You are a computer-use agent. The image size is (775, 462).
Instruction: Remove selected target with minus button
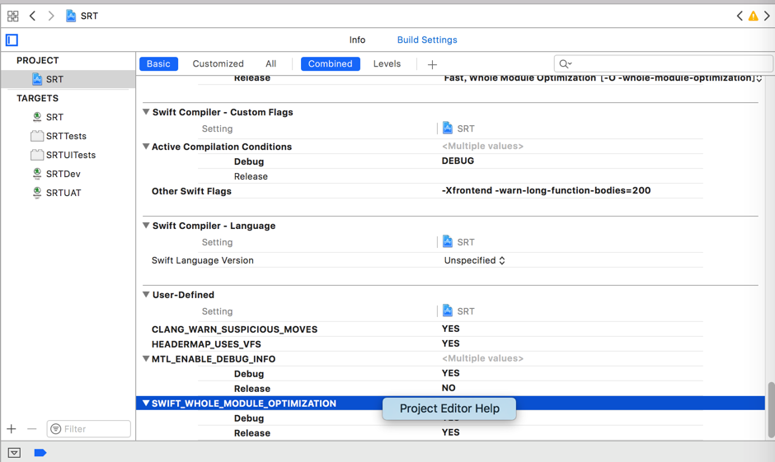tap(31, 429)
